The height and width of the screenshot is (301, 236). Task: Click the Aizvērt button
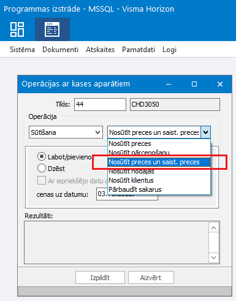(x=151, y=278)
